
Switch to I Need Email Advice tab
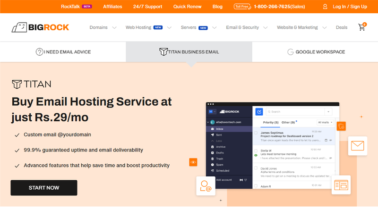(63, 52)
